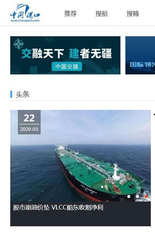
Task: Open headline 股市崩油价坠 VLCC船东收割净利
Action: pos(58,208)
